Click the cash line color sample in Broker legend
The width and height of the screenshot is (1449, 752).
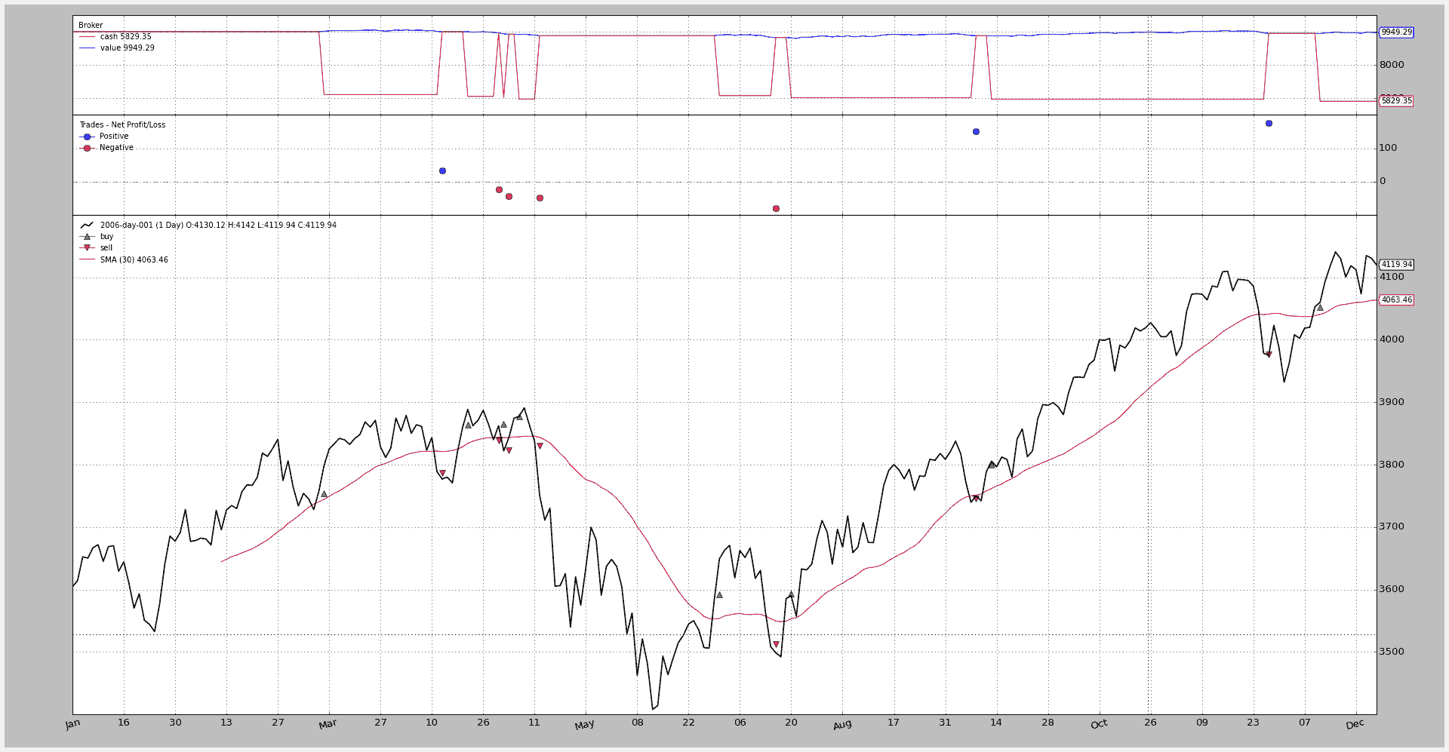point(87,37)
